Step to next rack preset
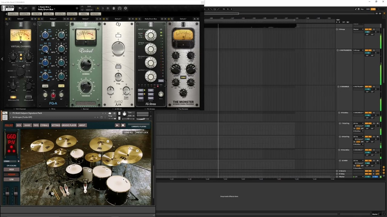The height and width of the screenshot is (217, 387). point(82,10)
